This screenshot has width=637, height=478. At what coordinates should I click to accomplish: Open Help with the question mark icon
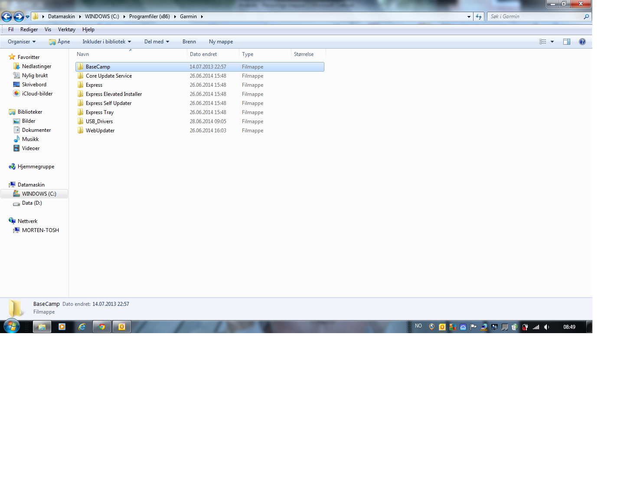click(582, 42)
